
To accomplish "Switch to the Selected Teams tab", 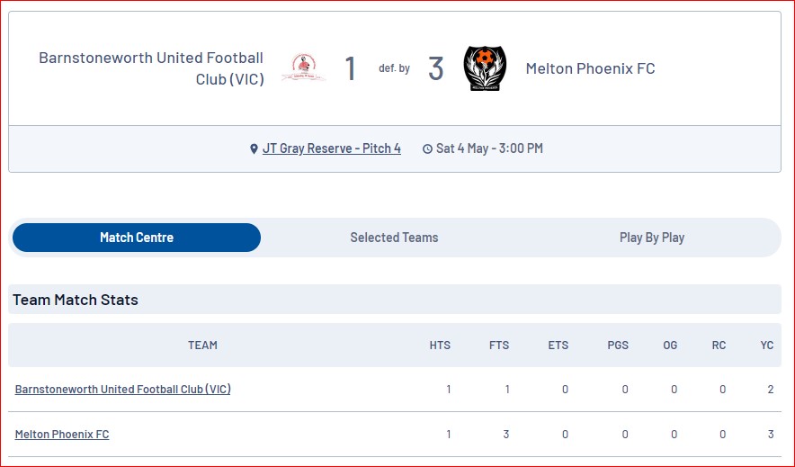I will point(394,238).
